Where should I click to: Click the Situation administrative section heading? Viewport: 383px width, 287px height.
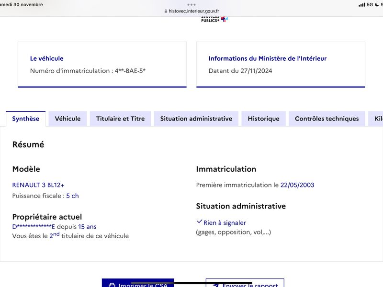pyautogui.click(x=241, y=206)
